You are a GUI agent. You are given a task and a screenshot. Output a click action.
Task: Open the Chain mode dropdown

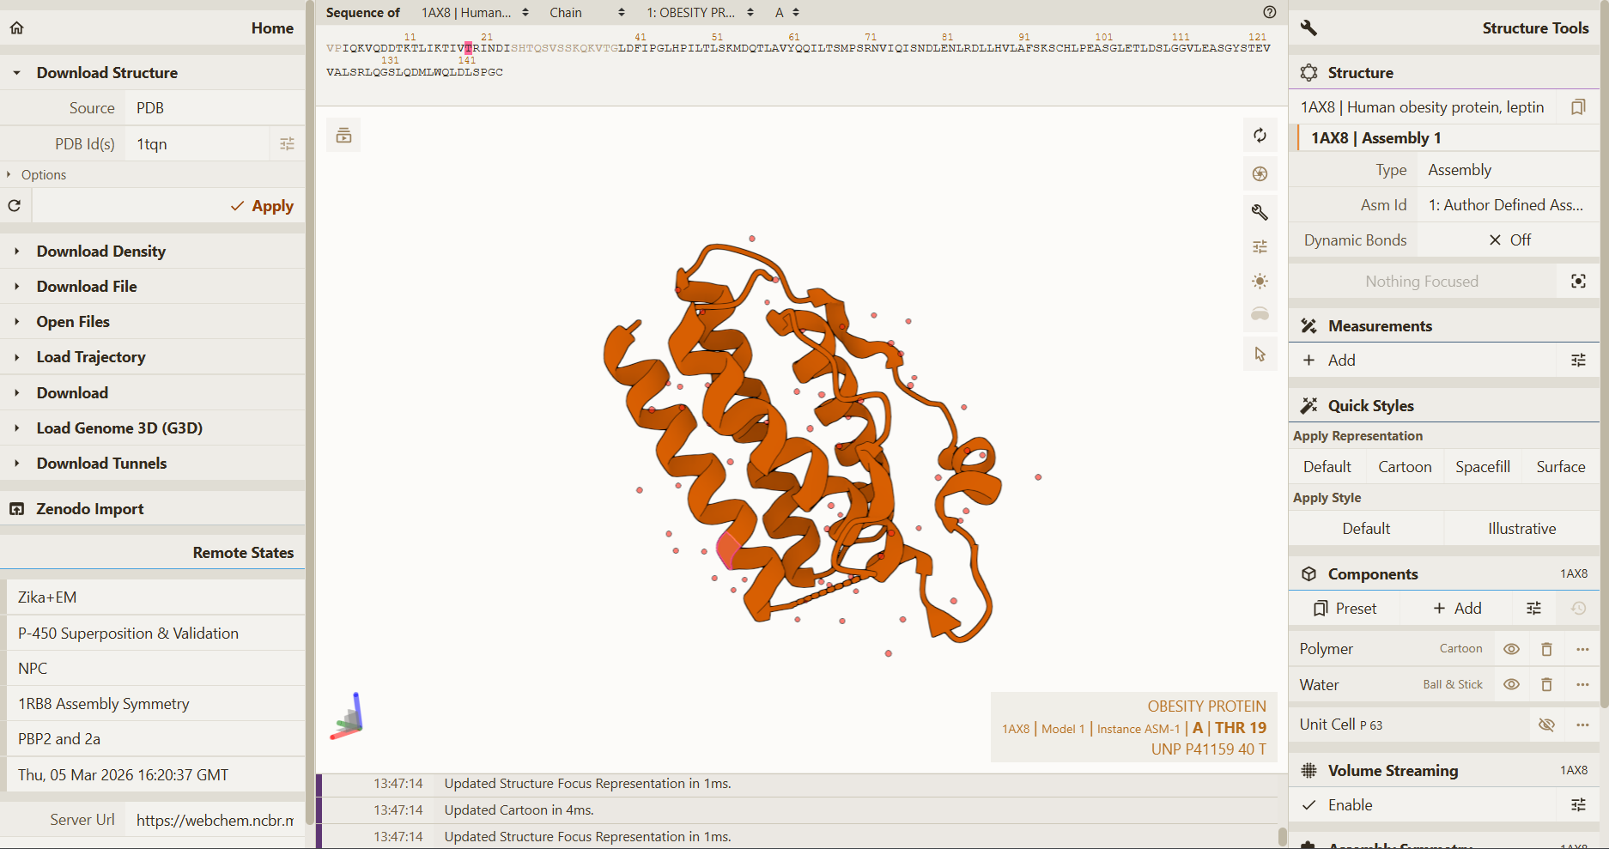click(587, 12)
